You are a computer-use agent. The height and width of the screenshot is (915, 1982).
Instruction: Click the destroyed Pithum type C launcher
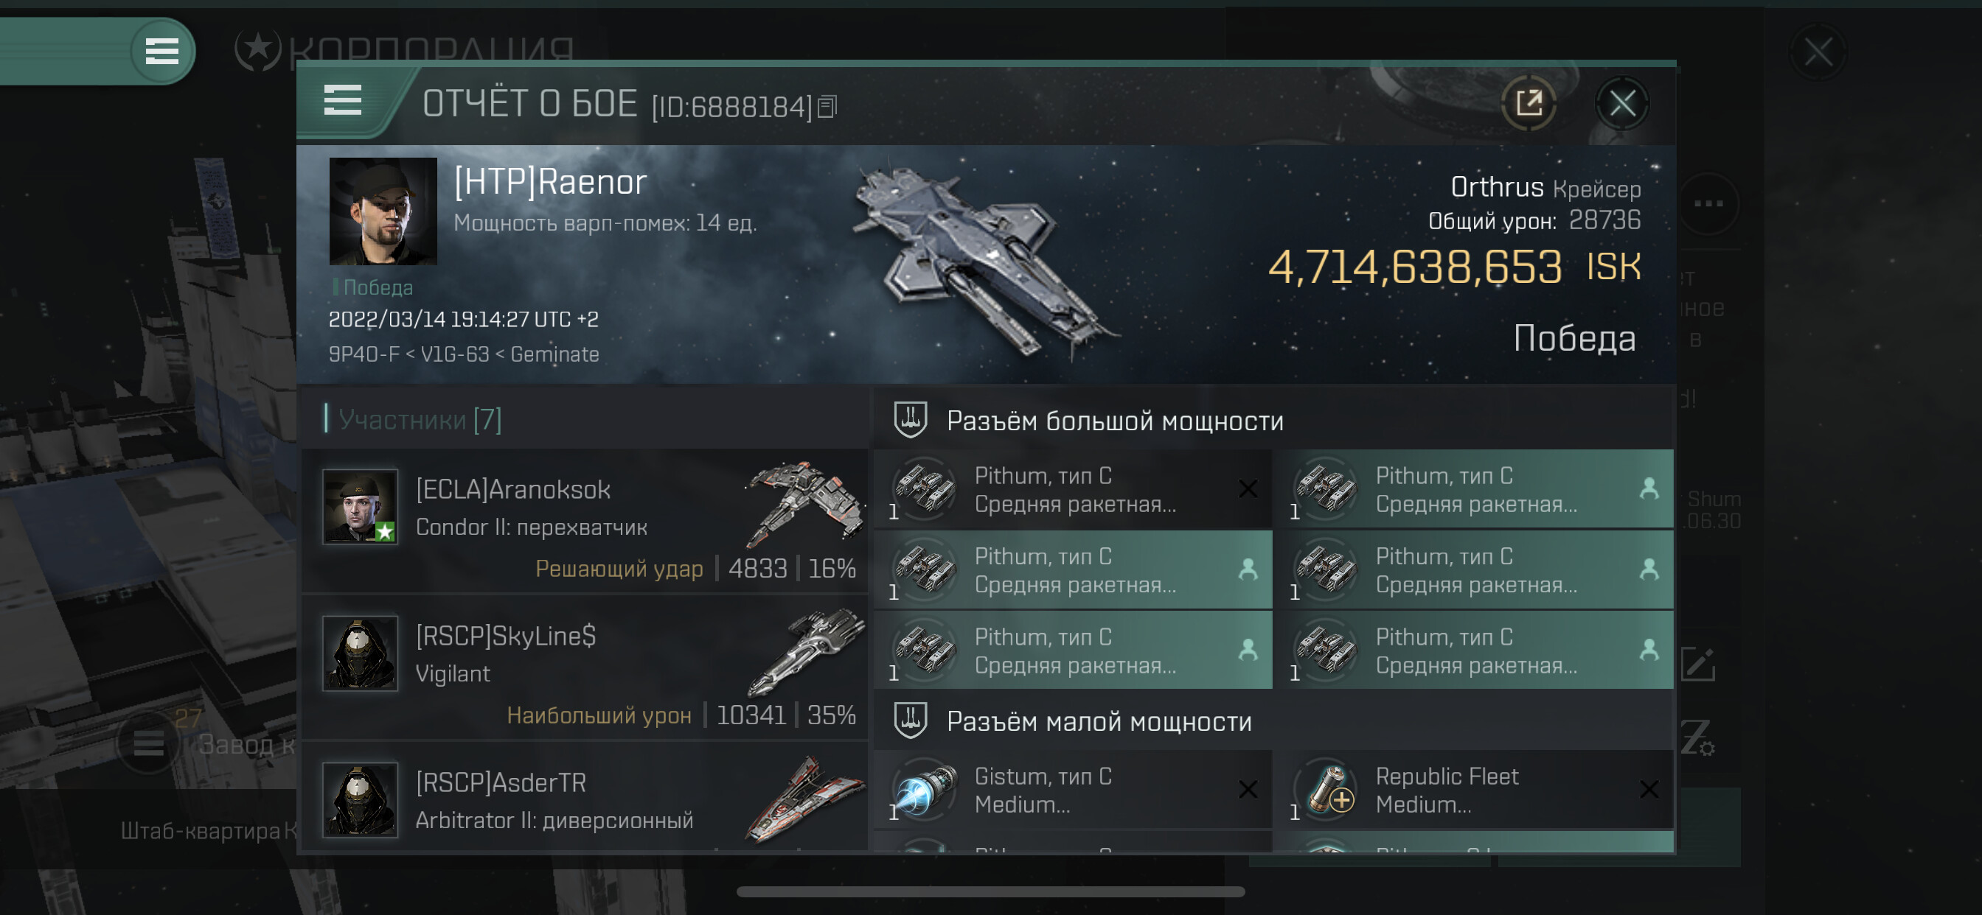[x=1074, y=489]
